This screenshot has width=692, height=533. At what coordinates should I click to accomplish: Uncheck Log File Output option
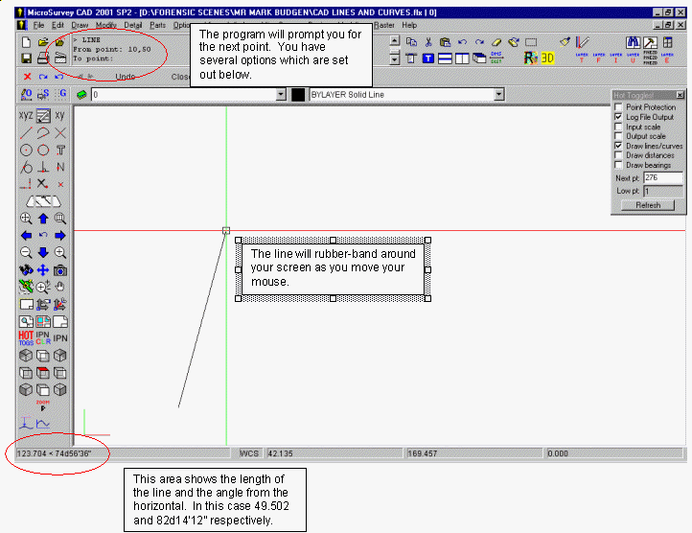tap(618, 117)
